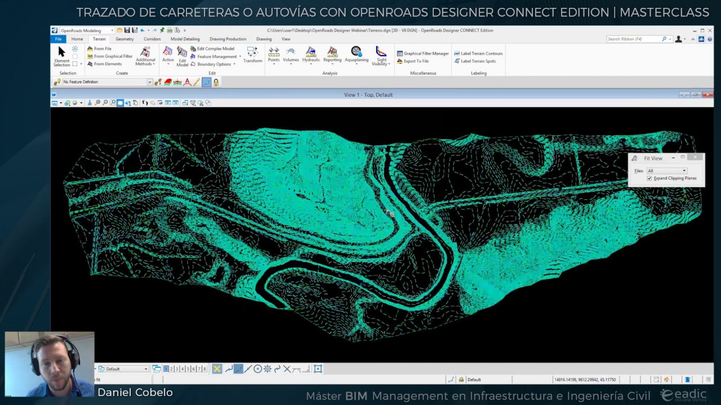The image size is (721, 405).
Task: Toggle view number 5 button
Action: (188, 369)
